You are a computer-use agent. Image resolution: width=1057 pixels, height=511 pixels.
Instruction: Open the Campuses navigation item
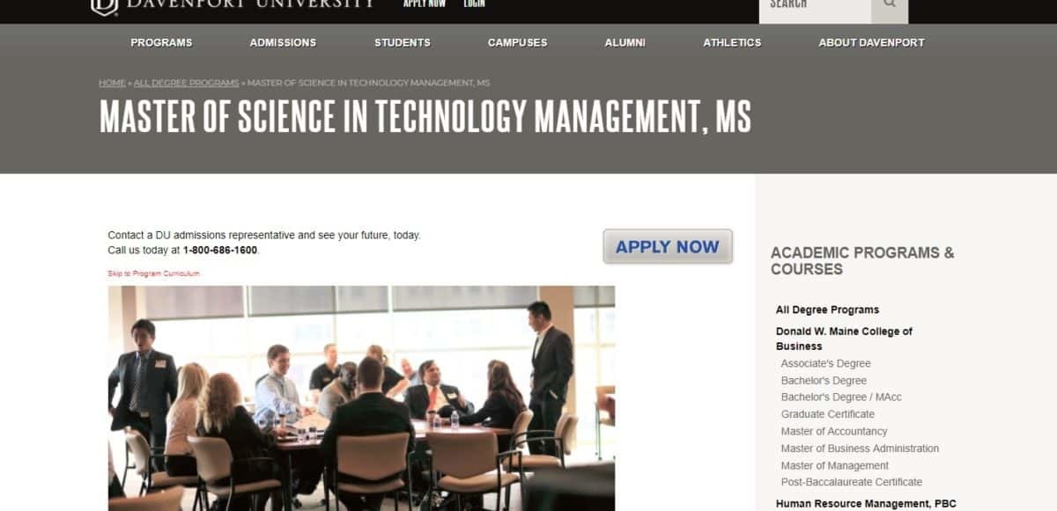pyautogui.click(x=518, y=42)
